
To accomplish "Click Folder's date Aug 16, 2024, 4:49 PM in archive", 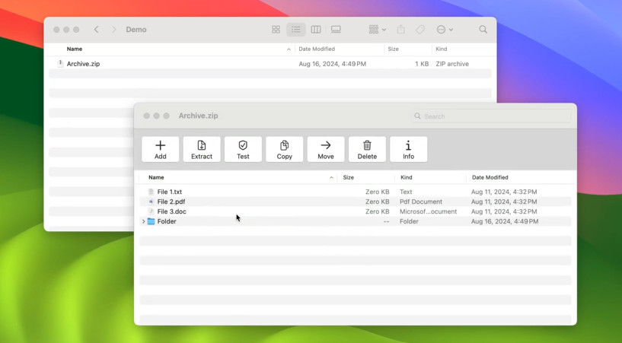I will (x=505, y=221).
